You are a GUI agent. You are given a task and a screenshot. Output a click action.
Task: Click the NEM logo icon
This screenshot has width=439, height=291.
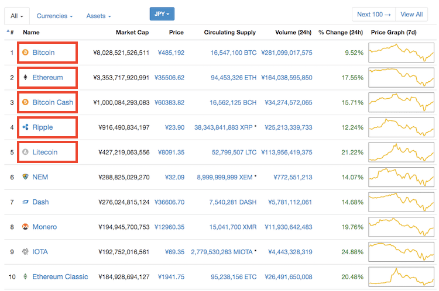(25, 176)
